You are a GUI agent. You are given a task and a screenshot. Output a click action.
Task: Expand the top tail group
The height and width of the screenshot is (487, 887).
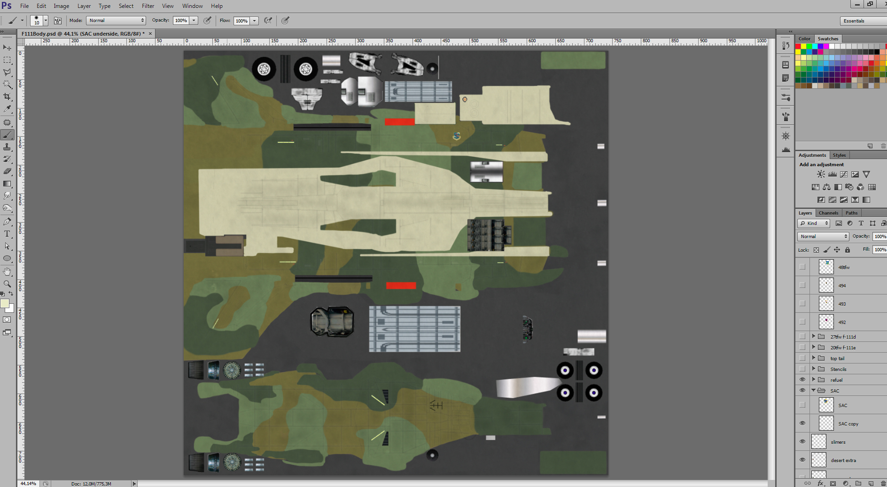[813, 358]
